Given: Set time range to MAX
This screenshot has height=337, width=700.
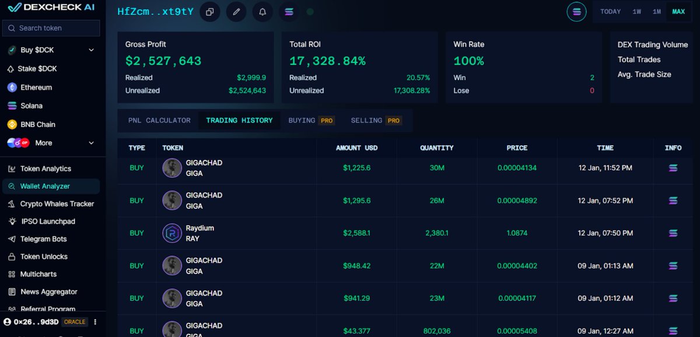Looking at the screenshot, I should click(678, 12).
